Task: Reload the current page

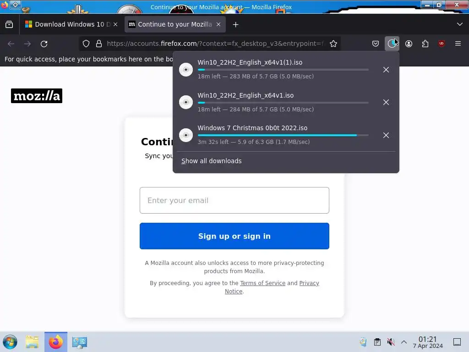Action: coord(44,44)
